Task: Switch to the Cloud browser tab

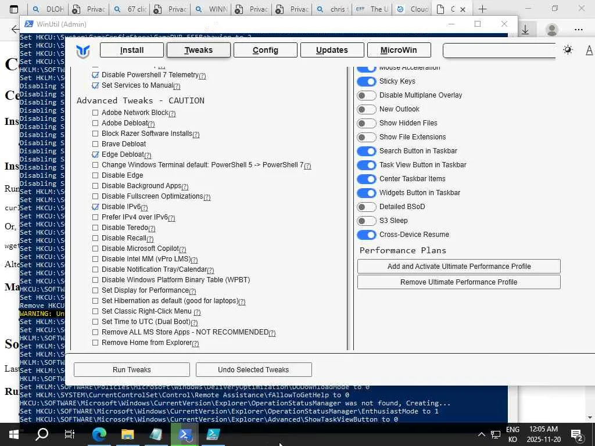Action: pyautogui.click(x=413, y=9)
